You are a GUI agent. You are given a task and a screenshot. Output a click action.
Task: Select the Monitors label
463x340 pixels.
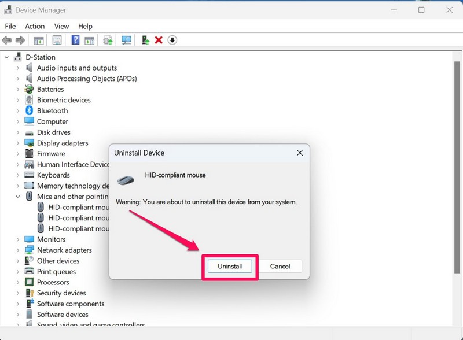(51, 239)
